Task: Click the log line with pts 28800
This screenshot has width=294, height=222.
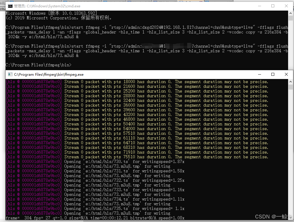Action: coord(137,96)
